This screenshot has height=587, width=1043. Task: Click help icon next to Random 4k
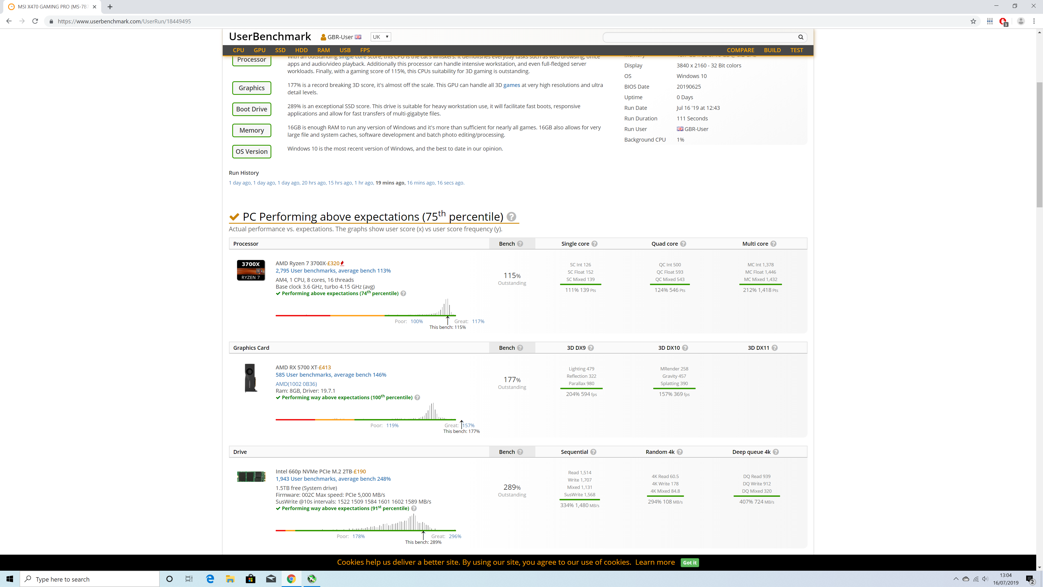pyautogui.click(x=680, y=452)
